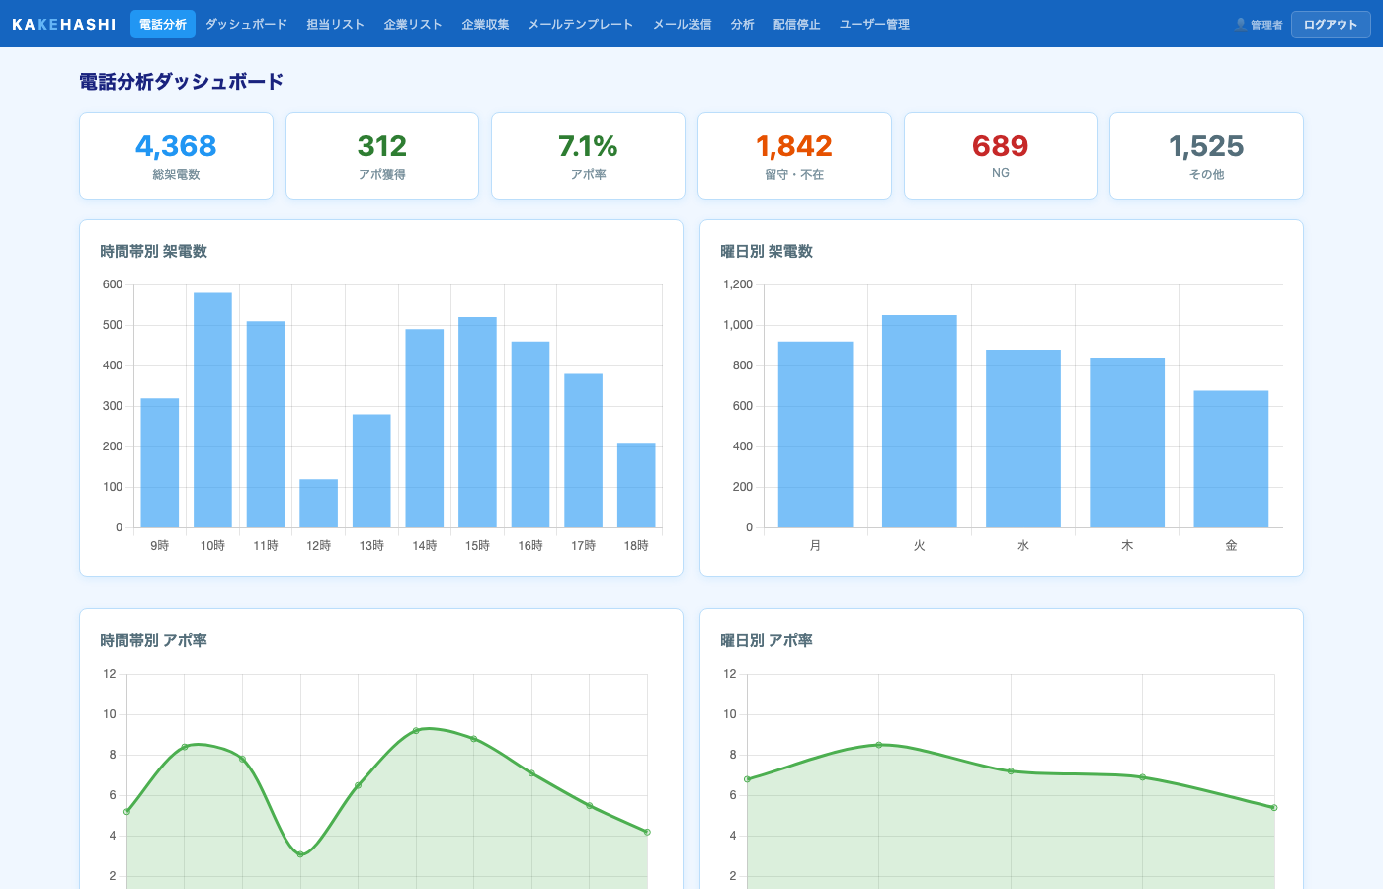This screenshot has height=889, width=1383.
Task: Open the 企業リスト navigation item
Action: click(413, 24)
